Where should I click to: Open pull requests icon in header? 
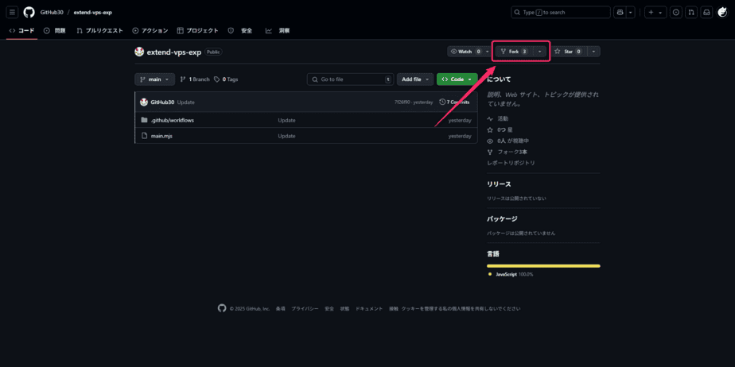pos(691,13)
